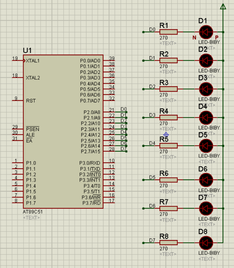Click the P3.7/RD pin label
Viewport: 234px width, 268px height.
(x=91, y=203)
